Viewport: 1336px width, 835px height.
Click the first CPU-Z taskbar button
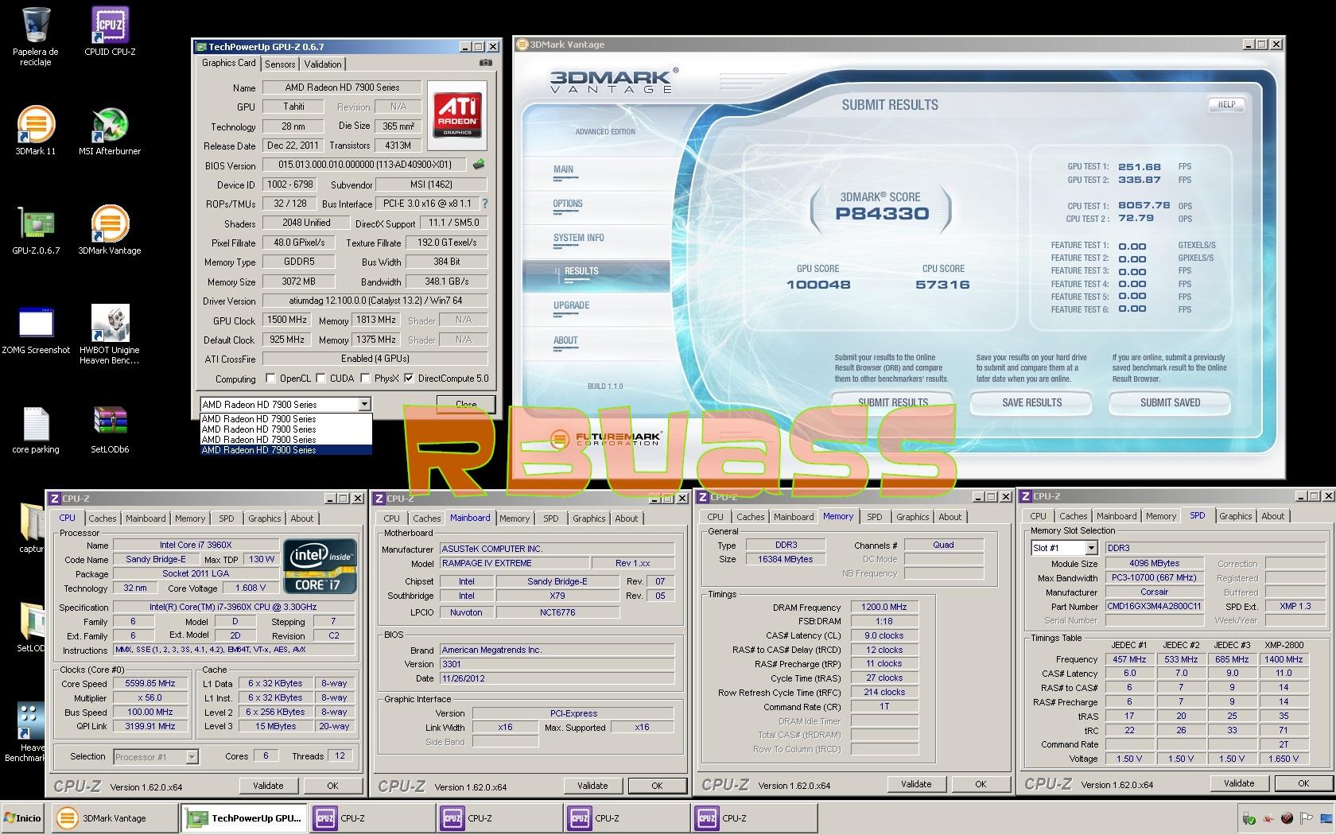[372, 818]
